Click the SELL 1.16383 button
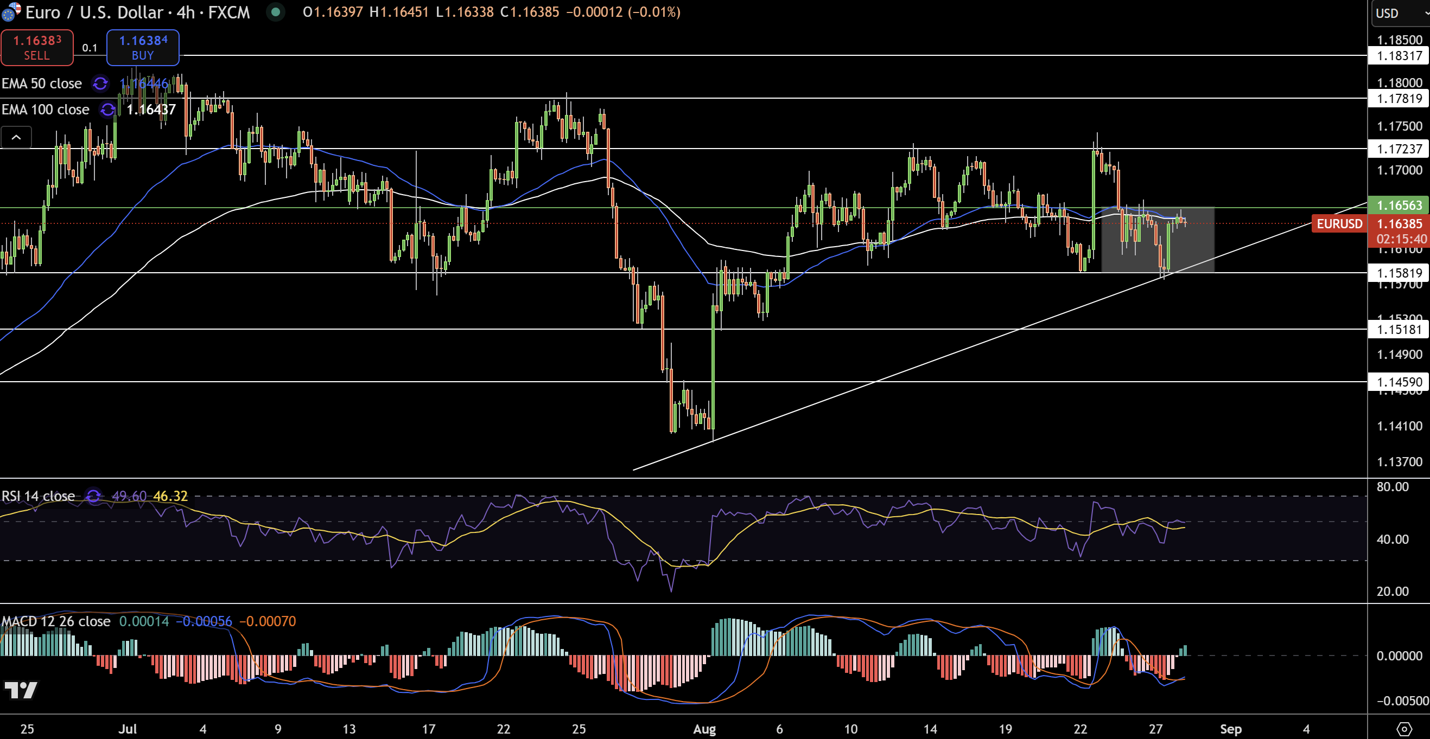Viewport: 1430px width, 739px height. pos(37,47)
